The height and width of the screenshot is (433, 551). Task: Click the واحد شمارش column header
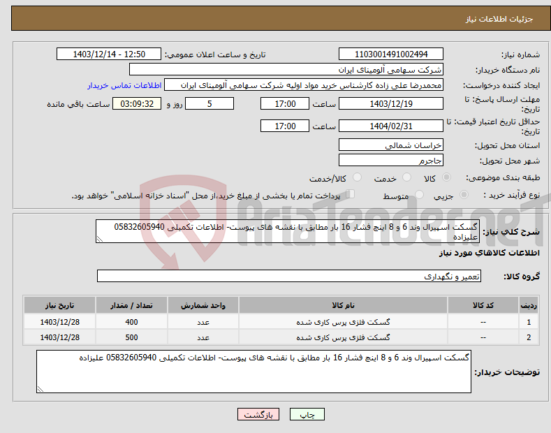pos(203,305)
